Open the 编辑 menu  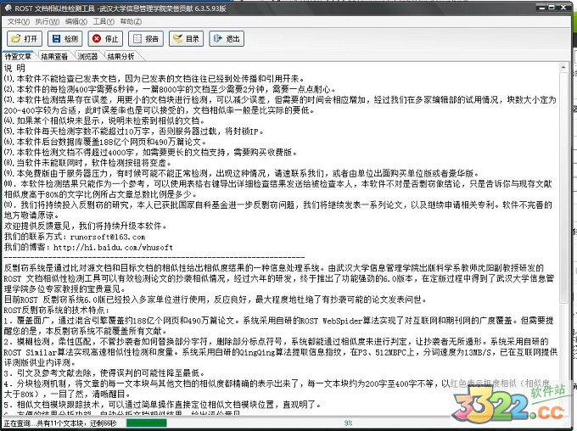pos(76,22)
